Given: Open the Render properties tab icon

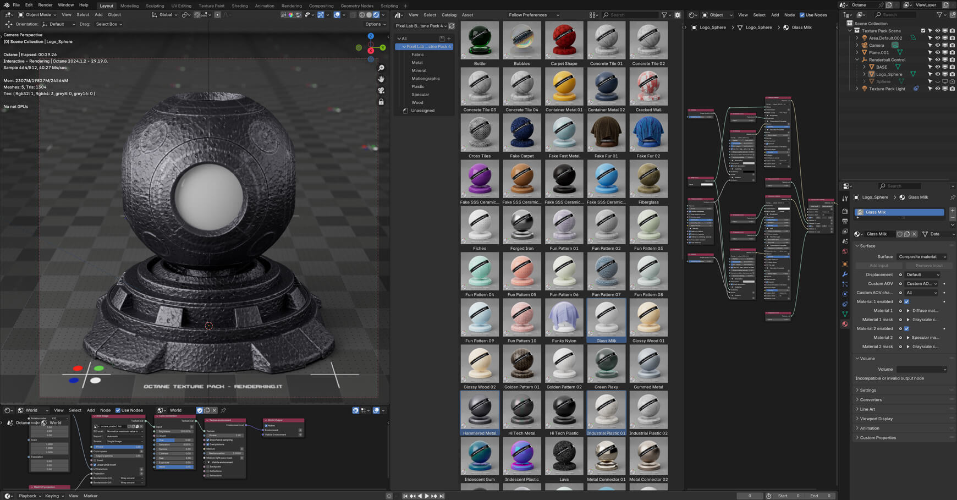Looking at the screenshot, I should click(x=845, y=211).
